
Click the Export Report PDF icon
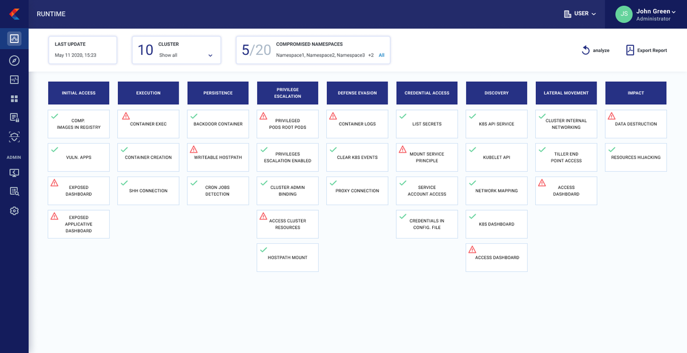(x=630, y=50)
